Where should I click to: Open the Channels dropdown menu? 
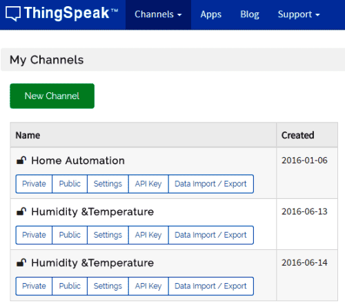point(158,14)
